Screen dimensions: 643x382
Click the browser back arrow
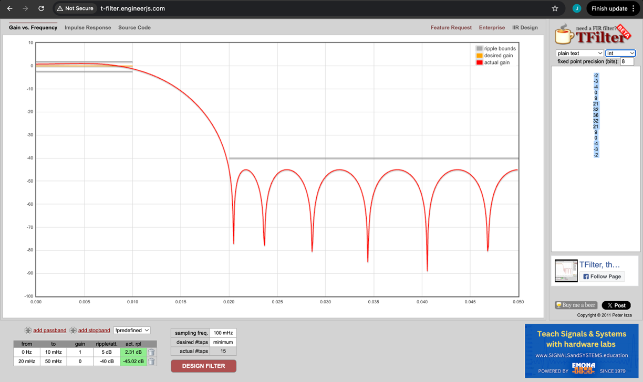(x=9, y=8)
